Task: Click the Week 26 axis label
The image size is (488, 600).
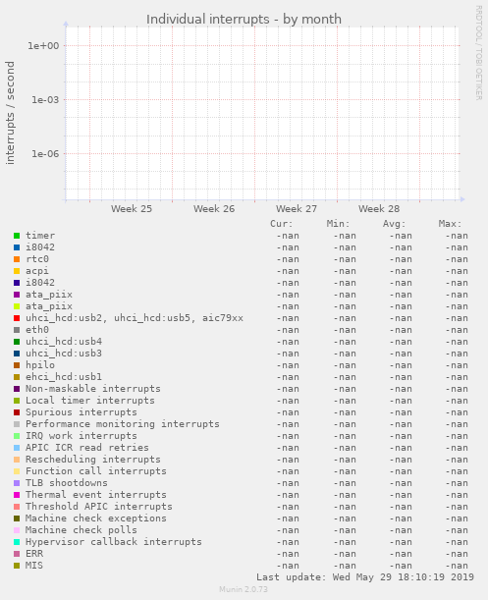Action: click(x=214, y=209)
